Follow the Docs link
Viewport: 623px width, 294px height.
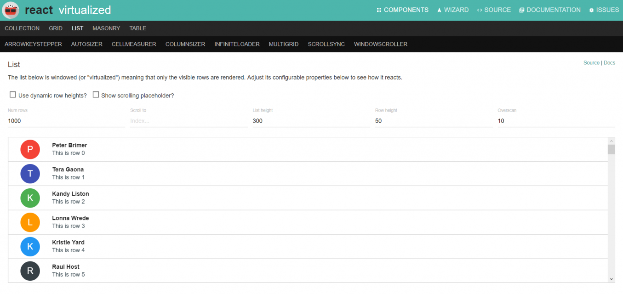coord(609,62)
